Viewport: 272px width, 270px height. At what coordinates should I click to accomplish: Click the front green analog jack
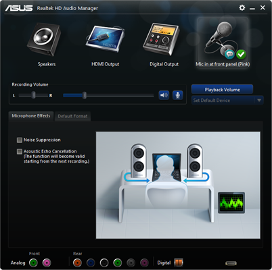(33, 263)
